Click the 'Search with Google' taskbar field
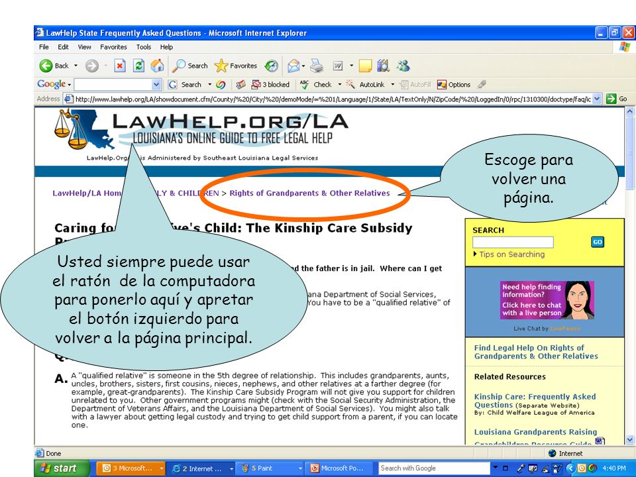The height and width of the screenshot is (477, 636). coord(433,468)
